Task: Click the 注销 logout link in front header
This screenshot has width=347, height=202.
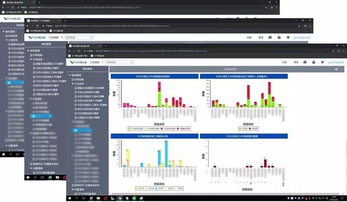Action: [284, 62]
